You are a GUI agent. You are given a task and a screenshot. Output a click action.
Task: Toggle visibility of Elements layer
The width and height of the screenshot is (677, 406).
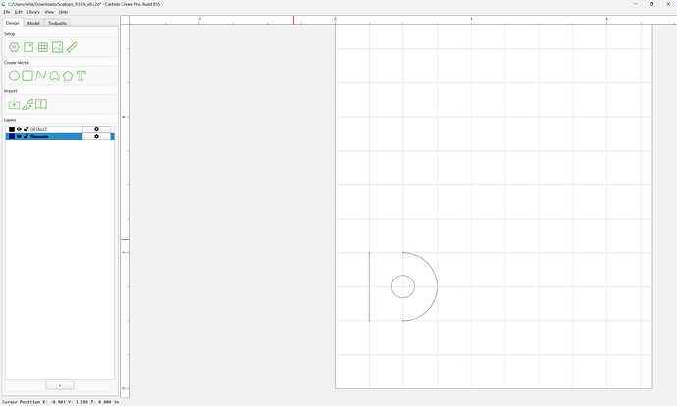click(19, 136)
